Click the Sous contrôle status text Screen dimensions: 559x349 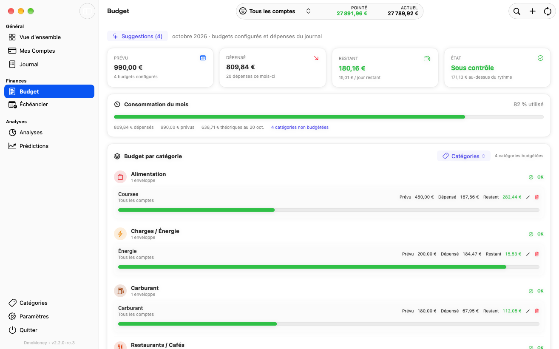(472, 68)
